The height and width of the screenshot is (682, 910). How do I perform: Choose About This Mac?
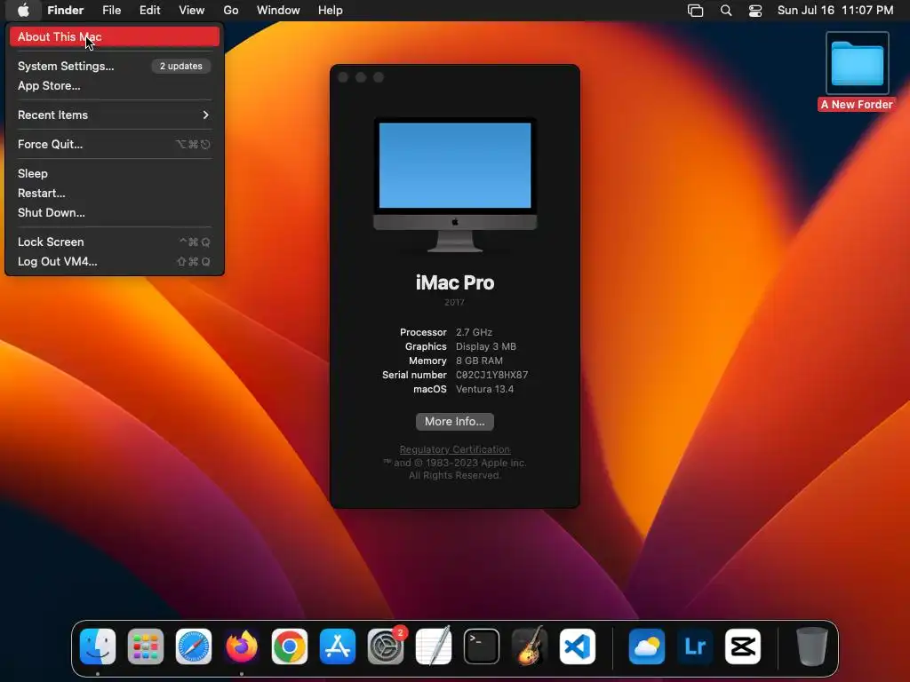(114, 36)
